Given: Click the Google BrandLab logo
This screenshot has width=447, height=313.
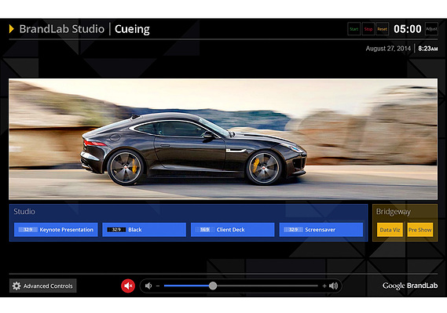Looking at the screenshot, I should [410, 286].
